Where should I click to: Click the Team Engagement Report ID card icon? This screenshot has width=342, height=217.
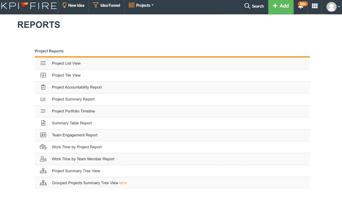tap(43, 135)
